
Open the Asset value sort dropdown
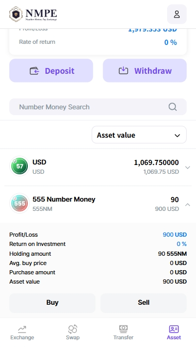click(x=139, y=135)
